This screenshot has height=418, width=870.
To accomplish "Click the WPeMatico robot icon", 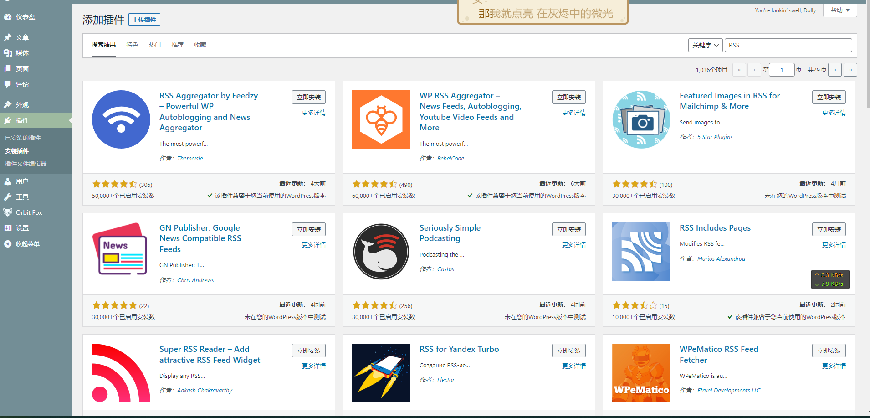I will 641,373.
